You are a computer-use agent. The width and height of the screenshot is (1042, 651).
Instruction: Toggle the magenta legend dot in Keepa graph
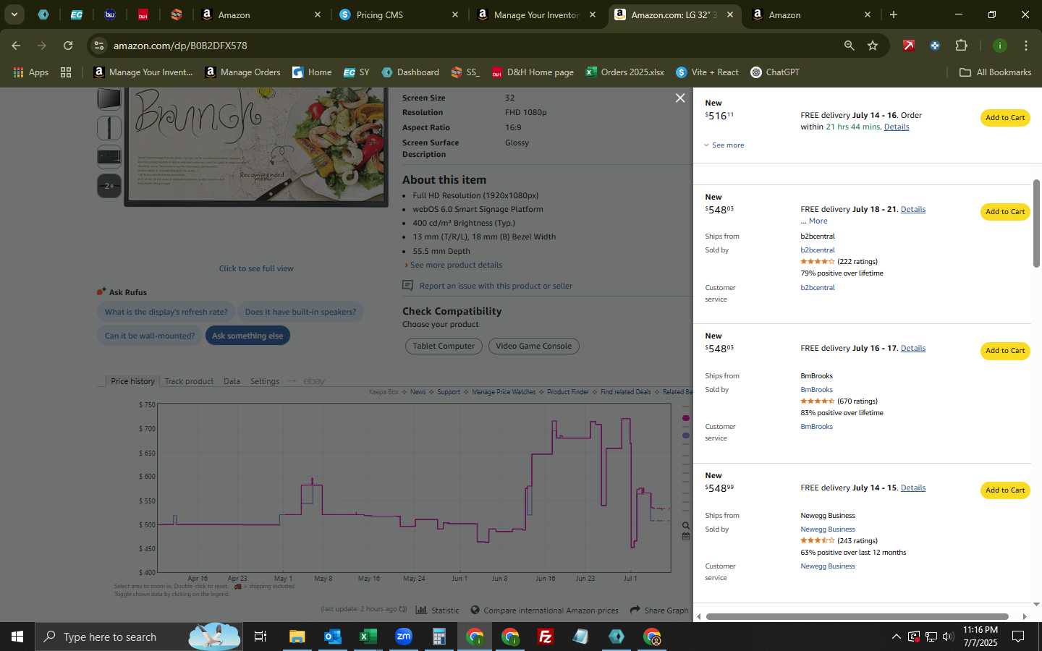point(686,418)
